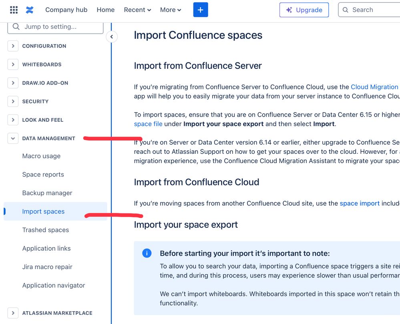Open the More dropdown menu

[171, 10]
